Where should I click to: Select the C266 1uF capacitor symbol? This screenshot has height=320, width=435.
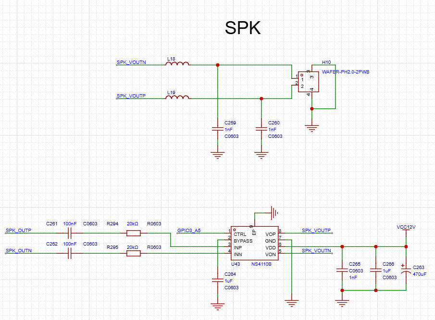coord(375,271)
